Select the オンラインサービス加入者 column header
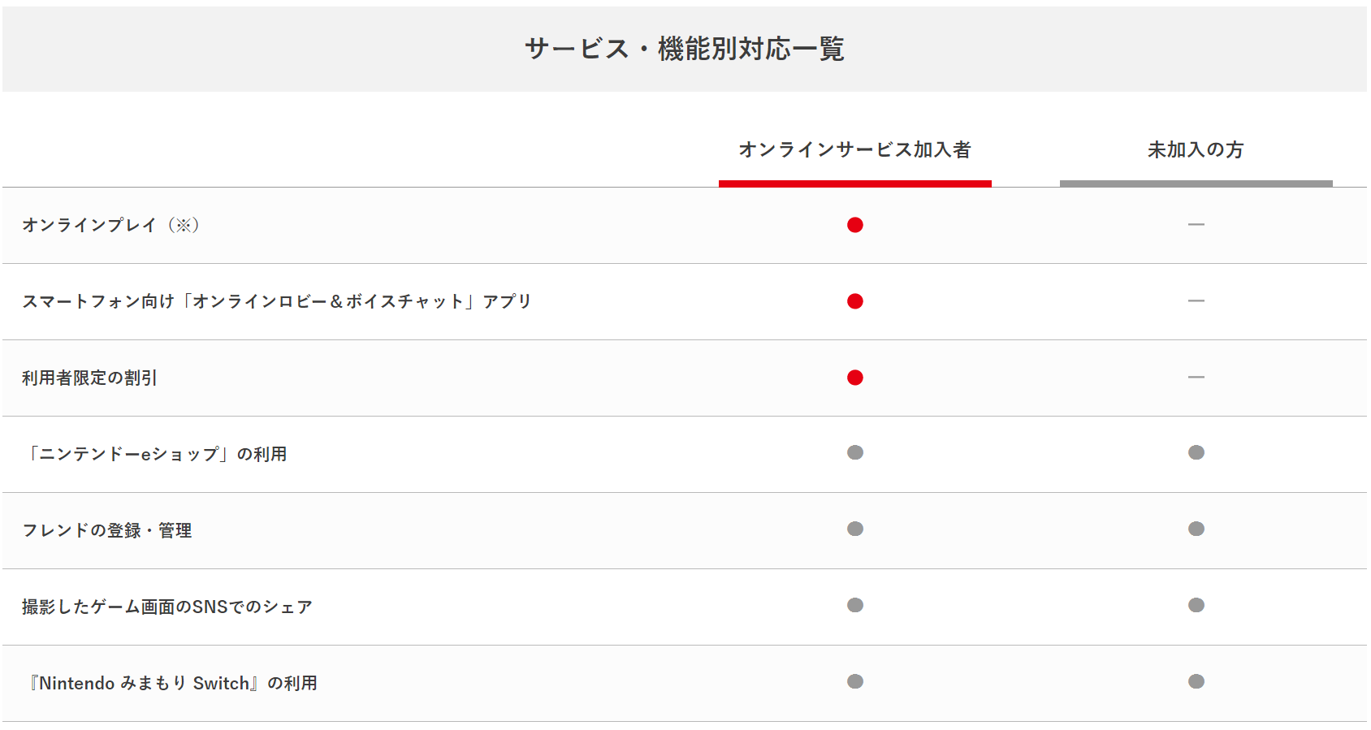 point(854,150)
